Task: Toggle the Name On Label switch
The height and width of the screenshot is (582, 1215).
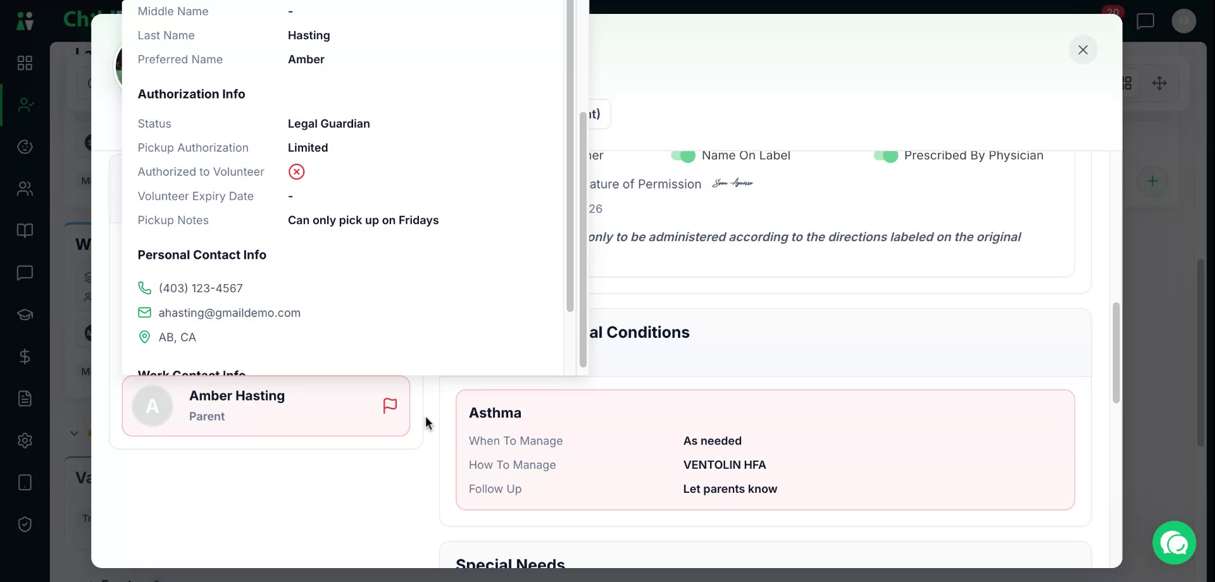Action: [683, 156]
